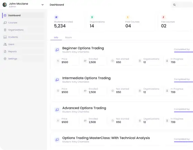The height and width of the screenshot is (150, 193).
Task: Click the 5,234 students enrolled value
Action: pos(60,26)
